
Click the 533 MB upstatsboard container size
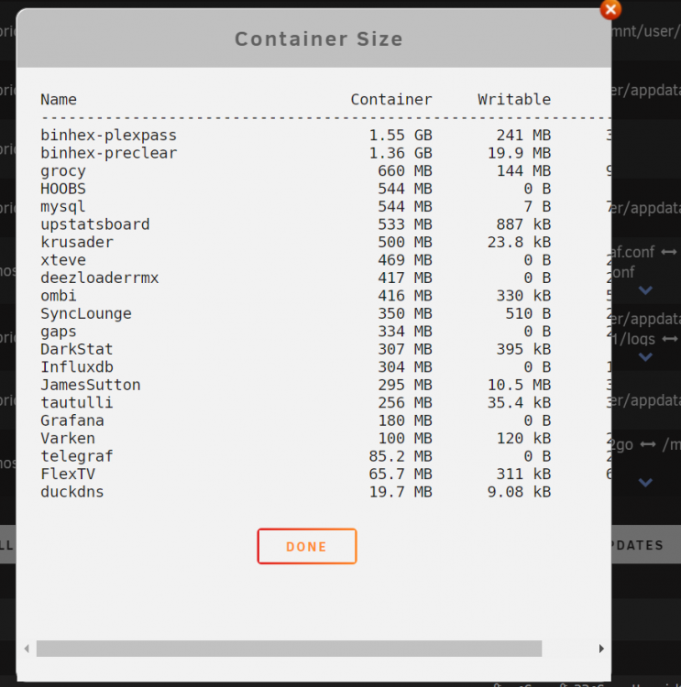pos(405,224)
